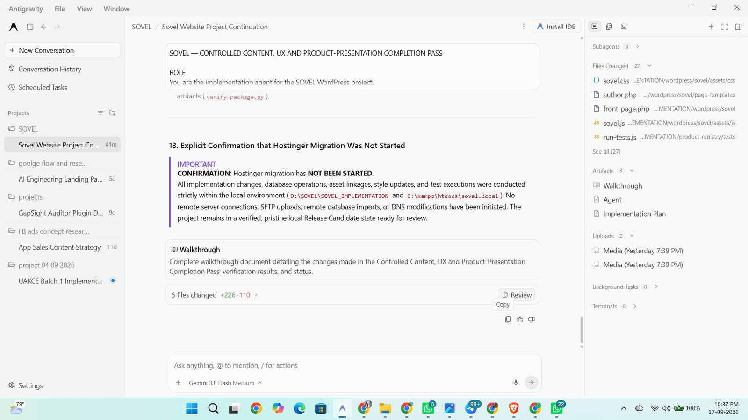Open the Gemini 3.8 Flash model dropdown
Screen dimensions: 748x420
(x=225, y=383)
